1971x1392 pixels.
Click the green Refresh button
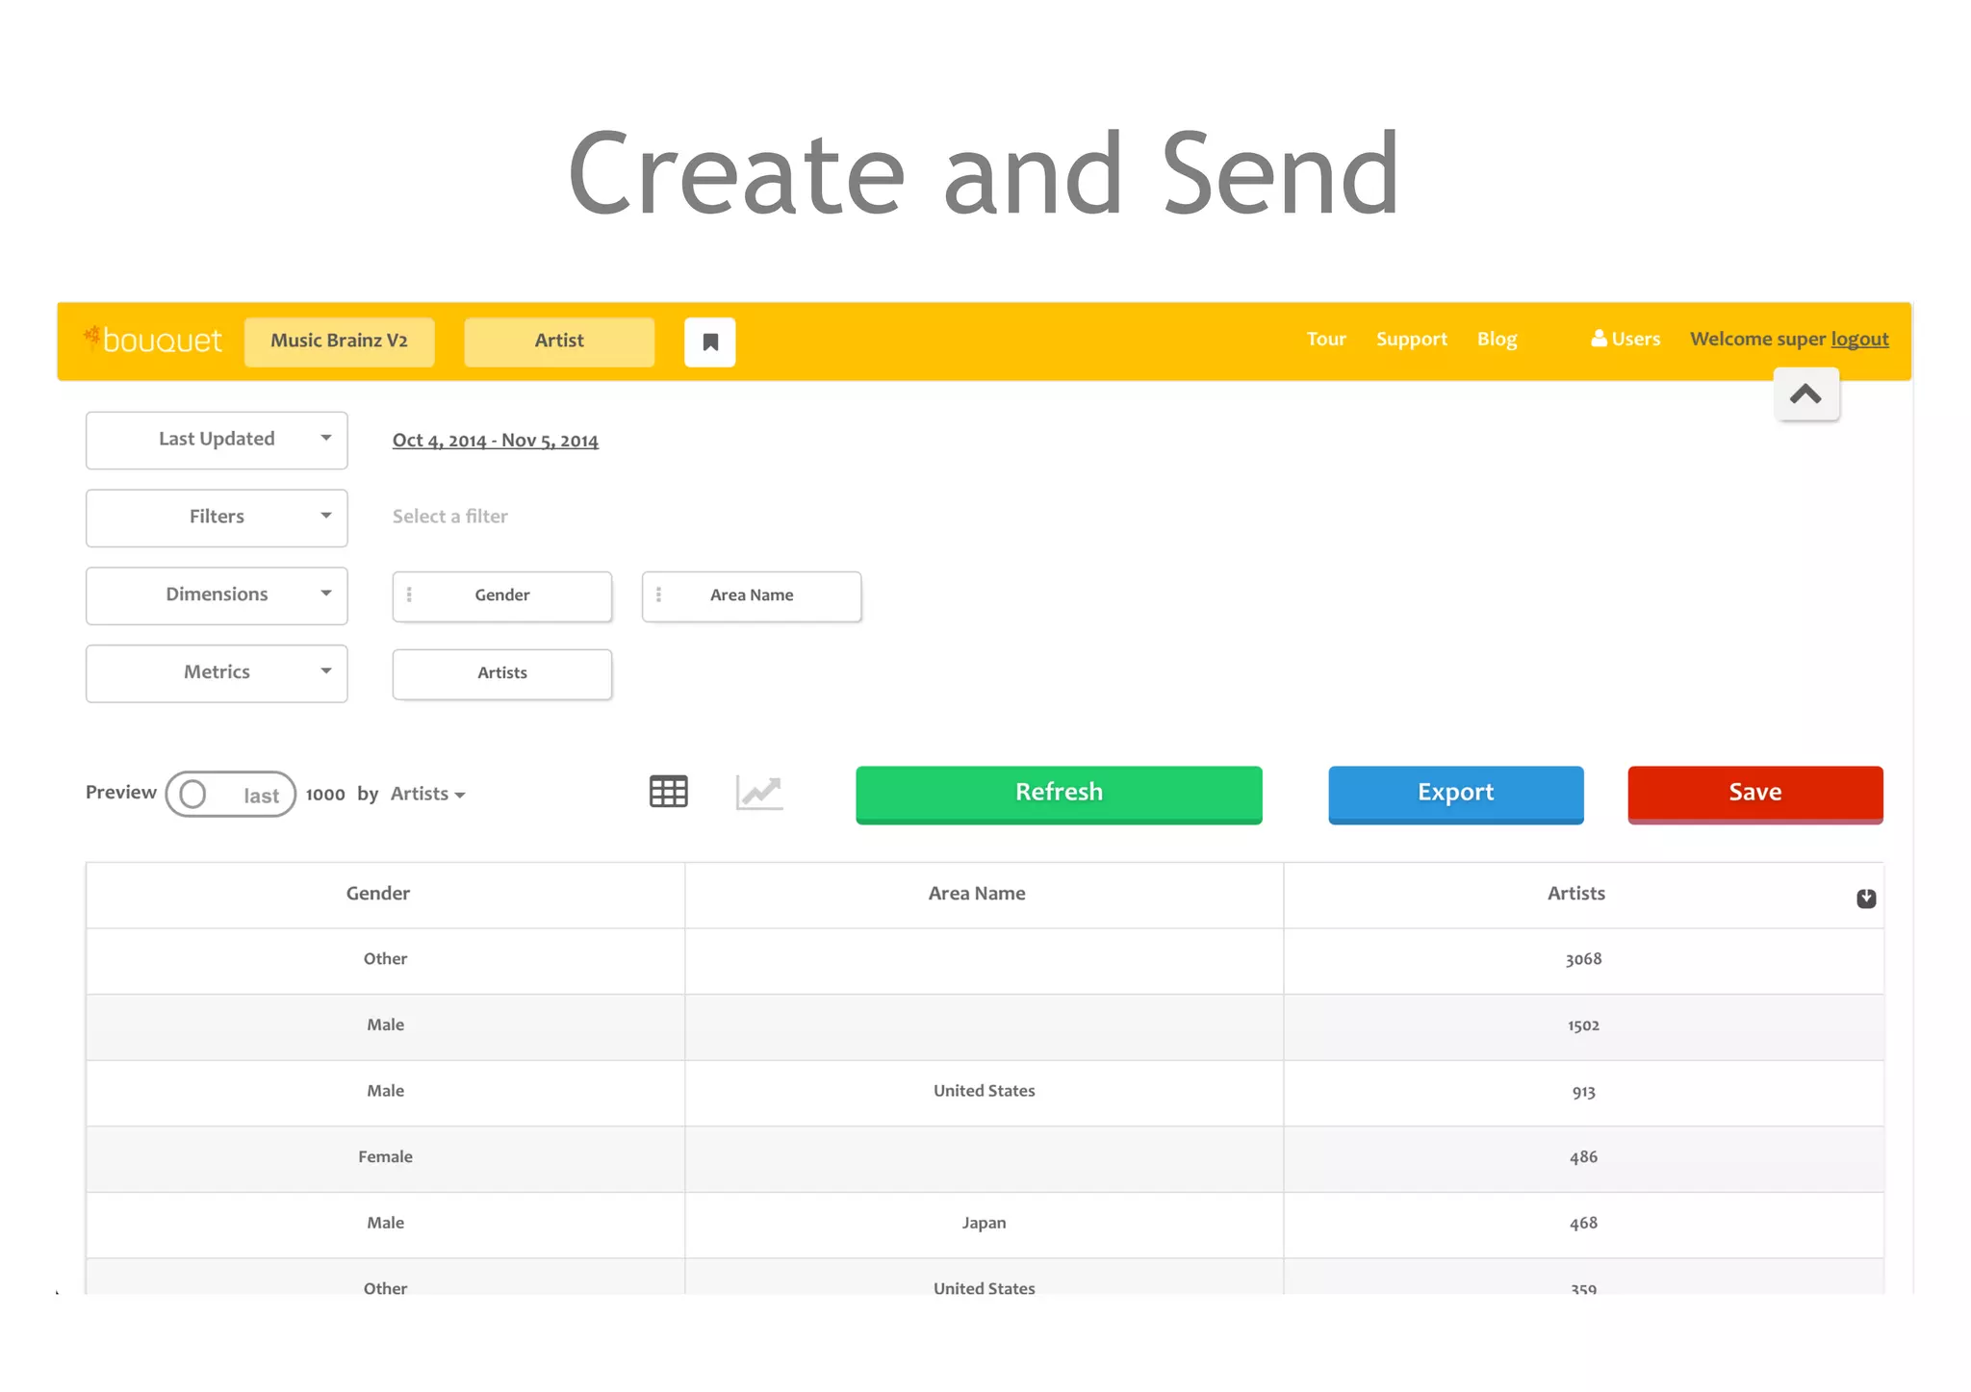(x=1059, y=795)
